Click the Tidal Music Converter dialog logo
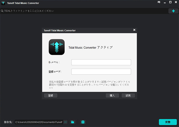The height and width of the screenshot is (127, 179). (x=57, y=47)
